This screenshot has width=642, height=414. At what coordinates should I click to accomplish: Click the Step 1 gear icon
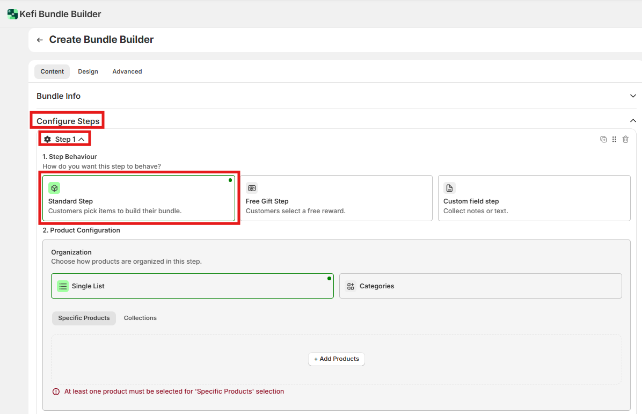click(x=47, y=139)
